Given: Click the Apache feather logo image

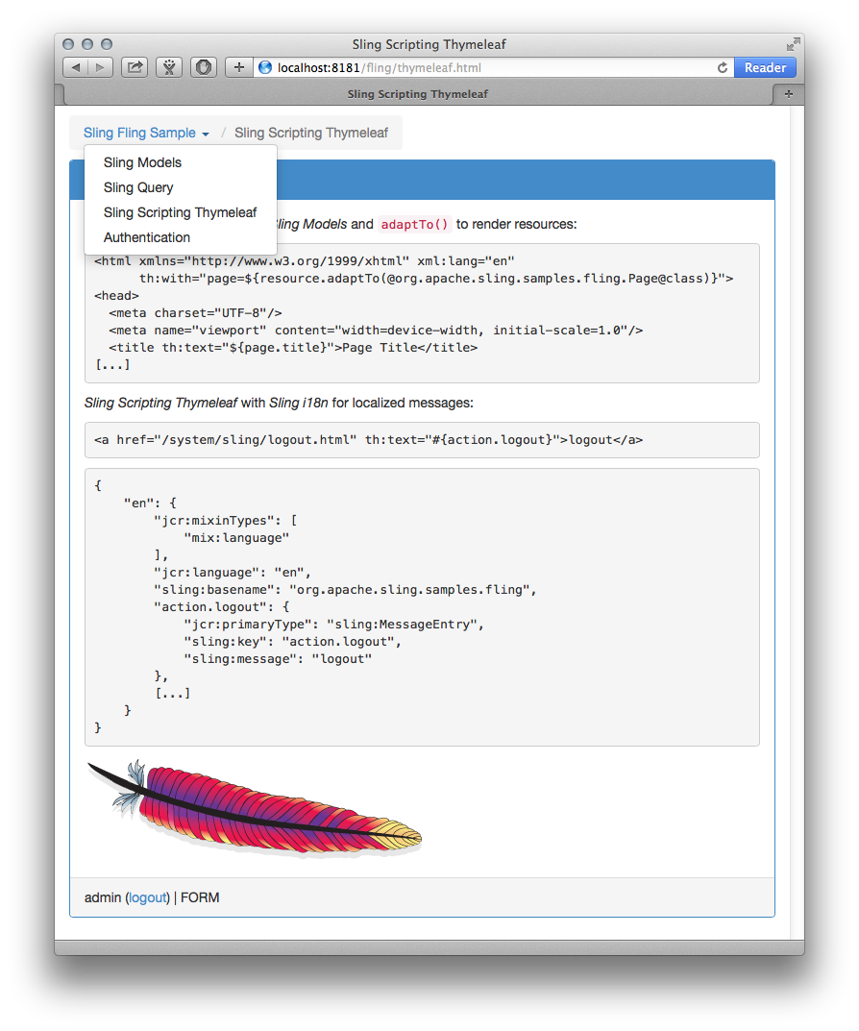Looking at the screenshot, I should click(255, 807).
